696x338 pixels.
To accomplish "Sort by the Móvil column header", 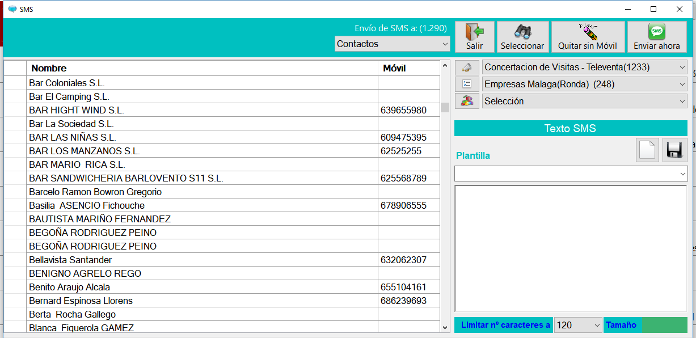I will 408,68.
